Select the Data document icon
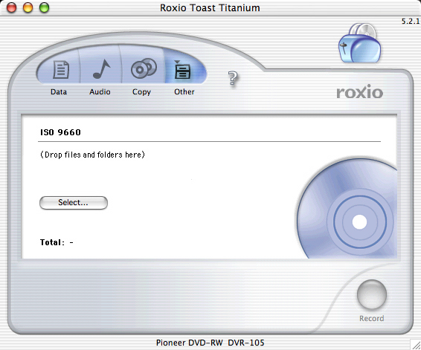The image size is (421, 350). coord(61,69)
